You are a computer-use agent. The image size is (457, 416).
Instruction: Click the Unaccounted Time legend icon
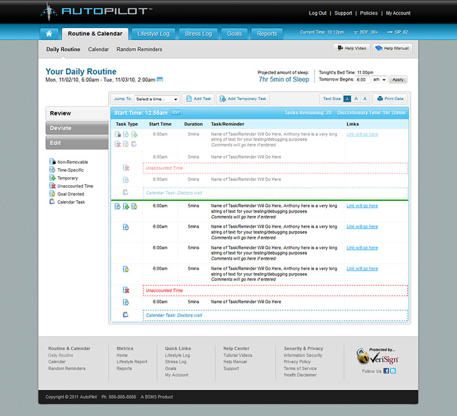coord(53,186)
